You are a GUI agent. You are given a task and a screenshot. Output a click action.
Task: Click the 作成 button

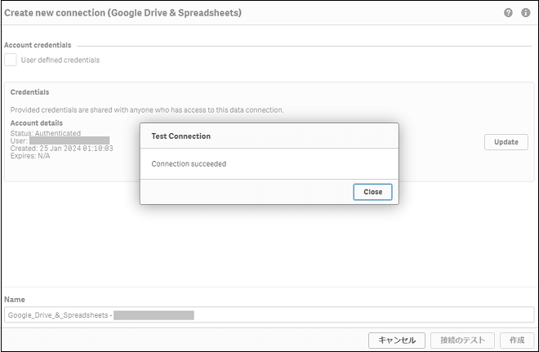pos(516,340)
